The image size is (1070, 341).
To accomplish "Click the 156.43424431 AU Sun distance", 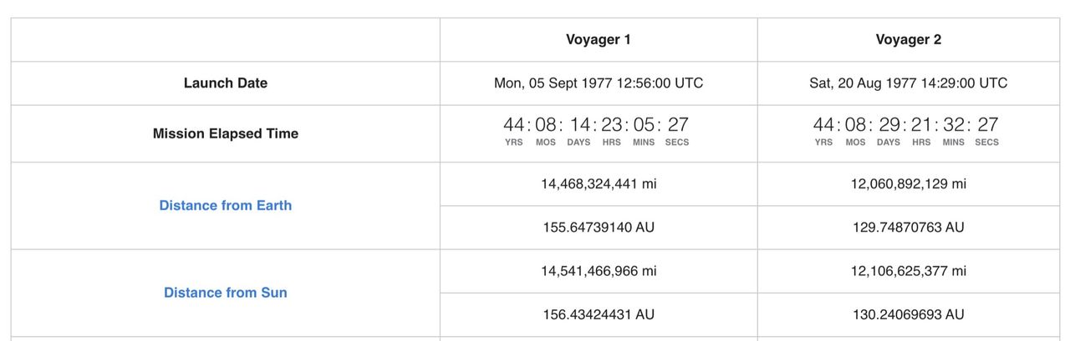I will pos(599,314).
